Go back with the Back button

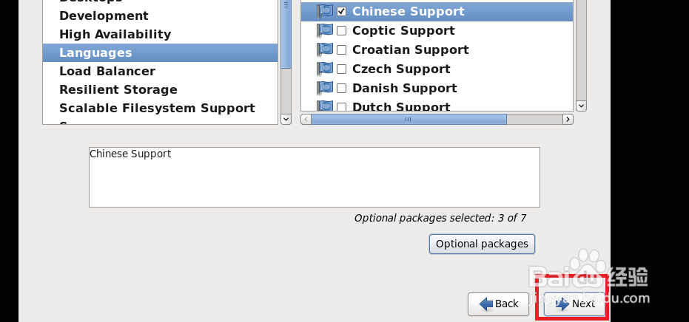tap(498, 304)
